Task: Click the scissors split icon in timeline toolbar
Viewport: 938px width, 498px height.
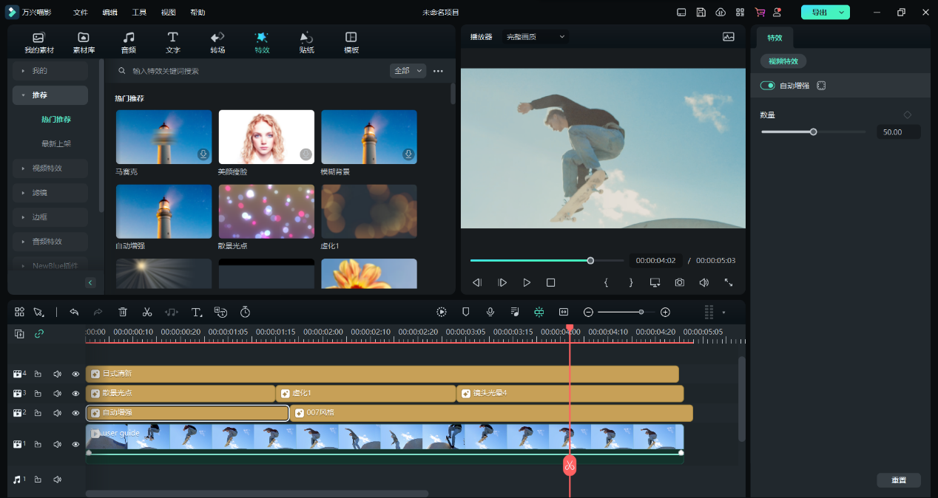Action: pos(147,312)
